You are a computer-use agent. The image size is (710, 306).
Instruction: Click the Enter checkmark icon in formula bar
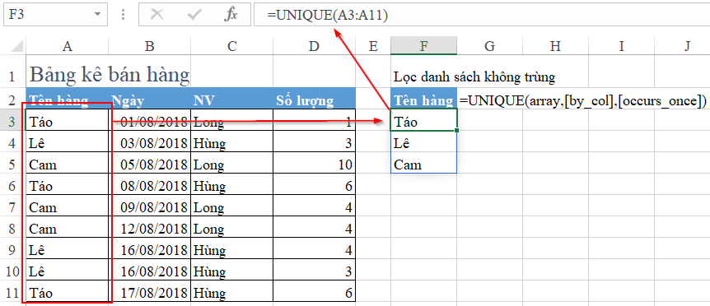[194, 15]
